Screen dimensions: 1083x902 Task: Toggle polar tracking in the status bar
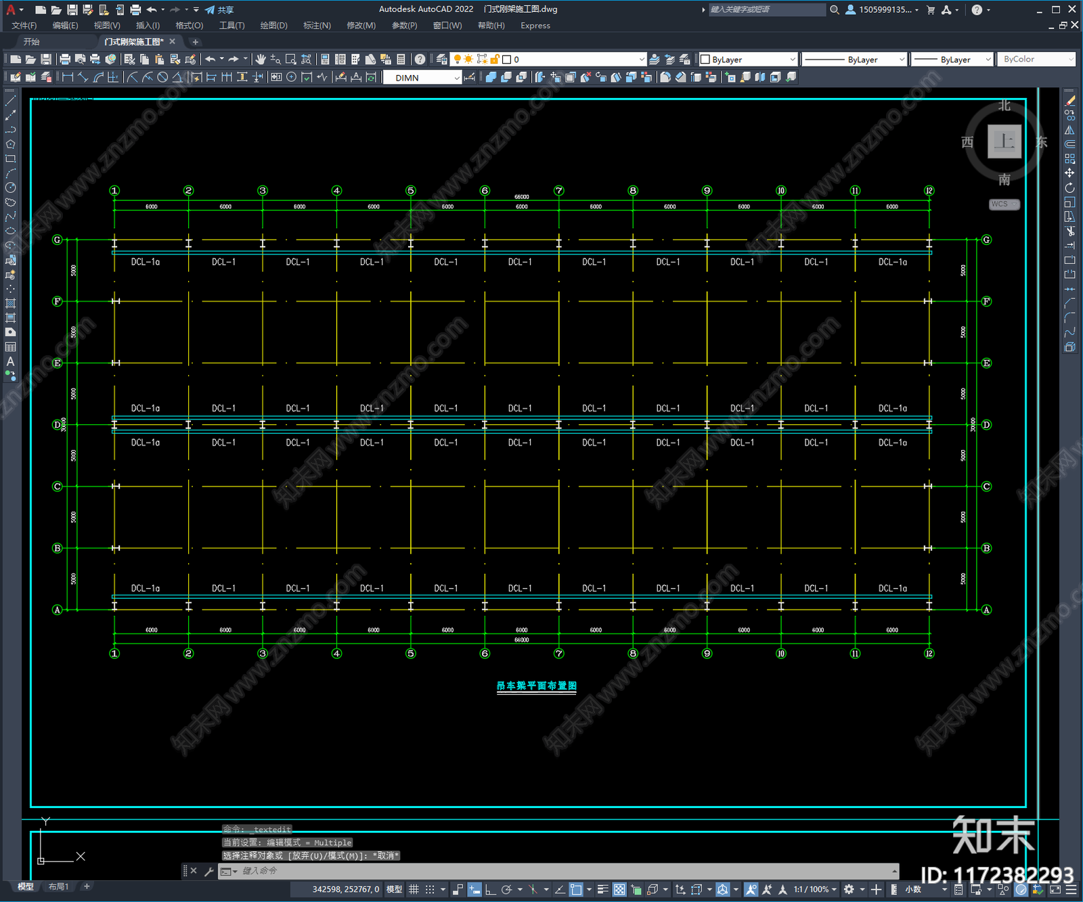pos(506,889)
